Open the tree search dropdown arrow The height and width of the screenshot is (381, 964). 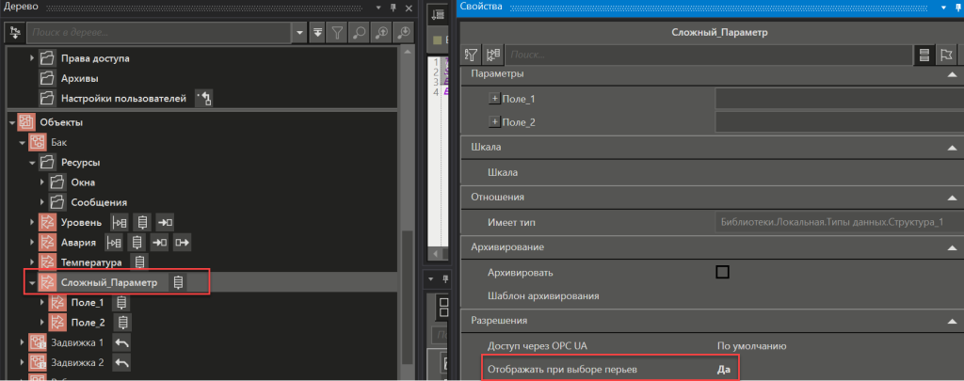click(x=299, y=33)
